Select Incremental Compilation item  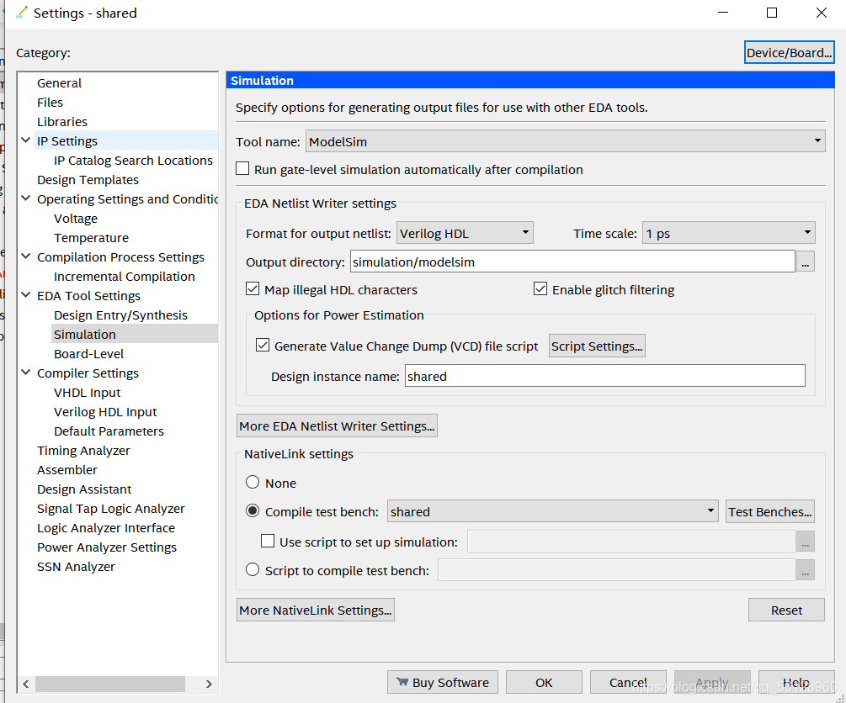[x=124, y=277]
